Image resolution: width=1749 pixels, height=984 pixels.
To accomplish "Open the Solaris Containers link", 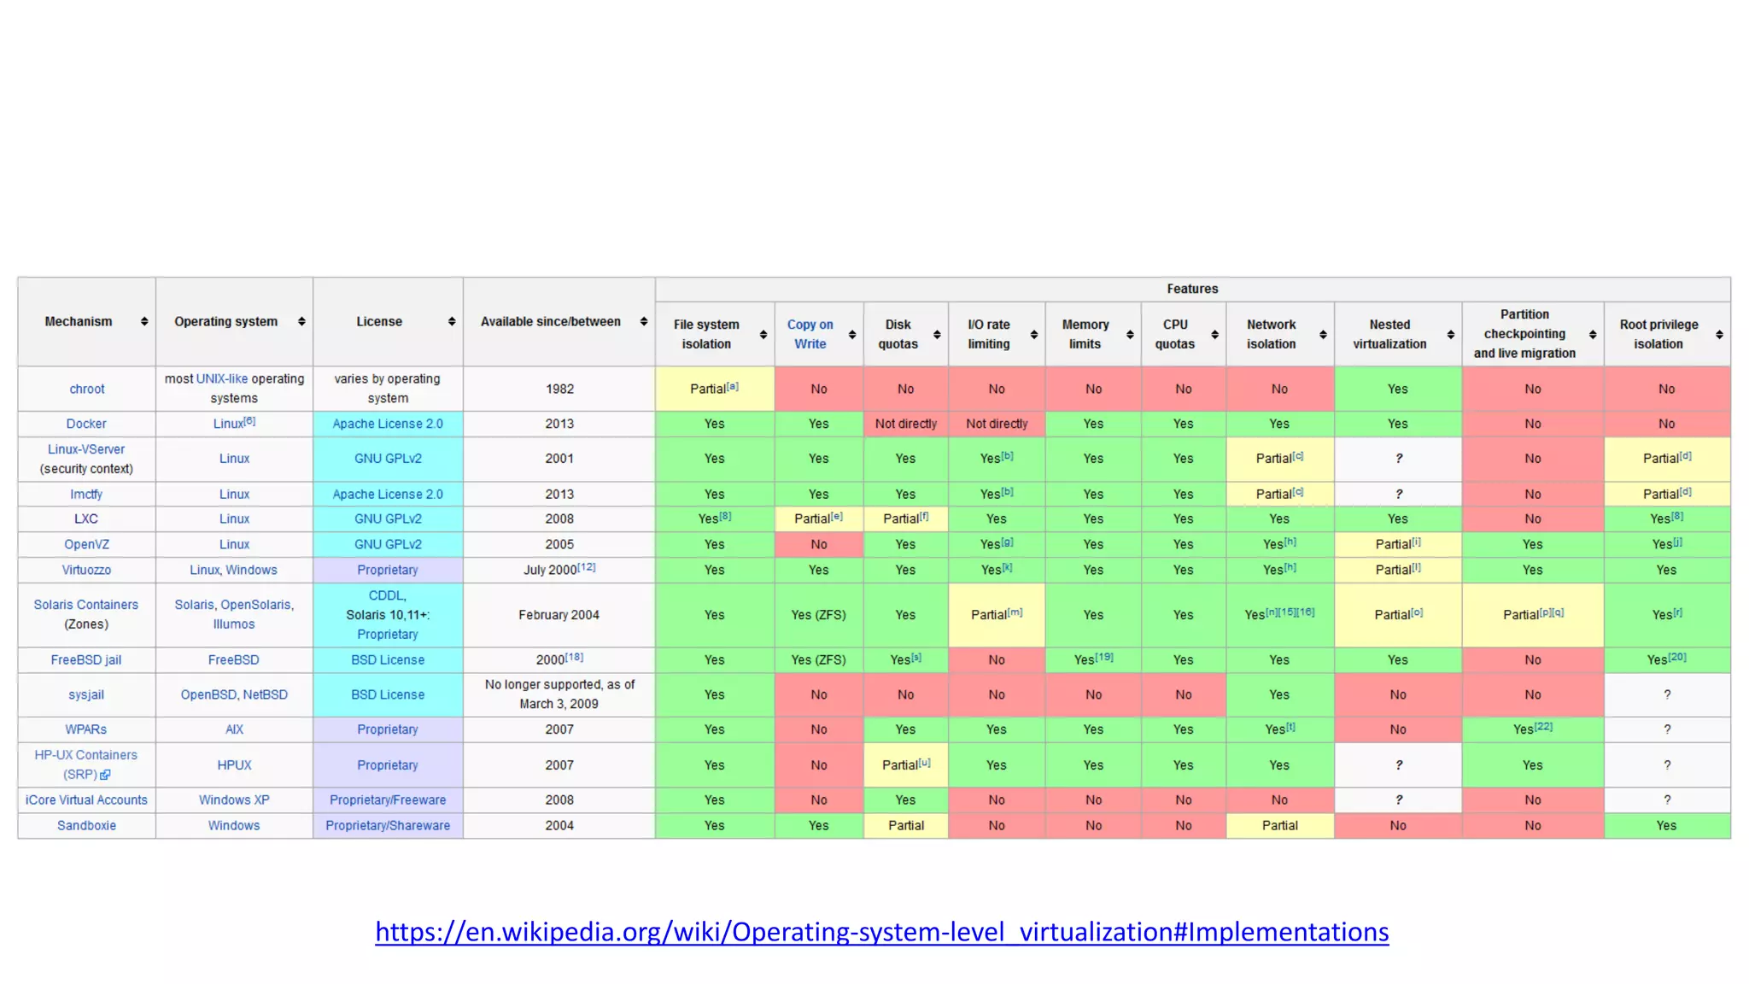I will pyautogui.click(x=86, y=605).
